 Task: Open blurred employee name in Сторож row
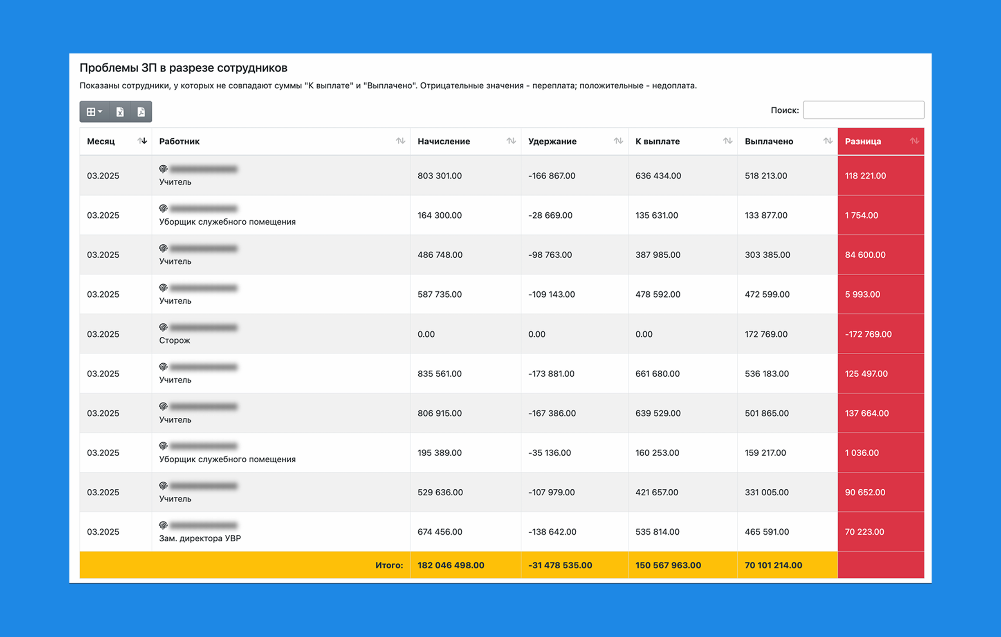(204, 328)
